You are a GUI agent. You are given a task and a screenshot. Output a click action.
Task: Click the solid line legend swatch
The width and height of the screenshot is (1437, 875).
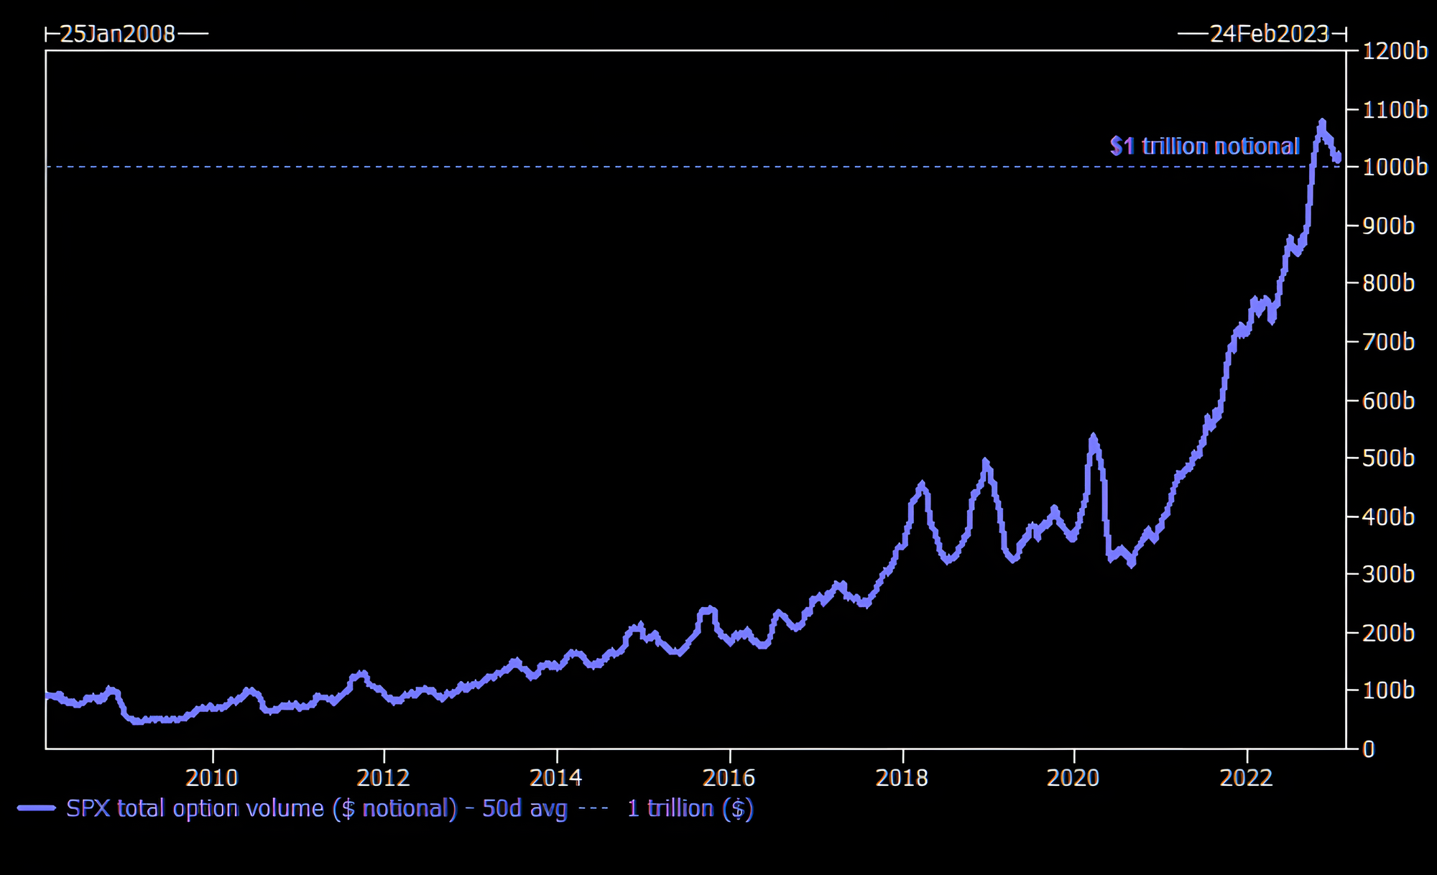(37, 808)
